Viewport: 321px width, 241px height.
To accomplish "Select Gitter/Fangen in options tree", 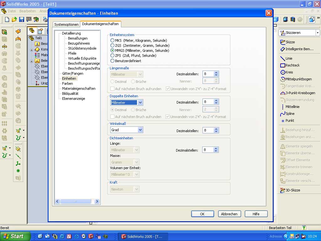I will pyautogui.click(x=73, y=73).
